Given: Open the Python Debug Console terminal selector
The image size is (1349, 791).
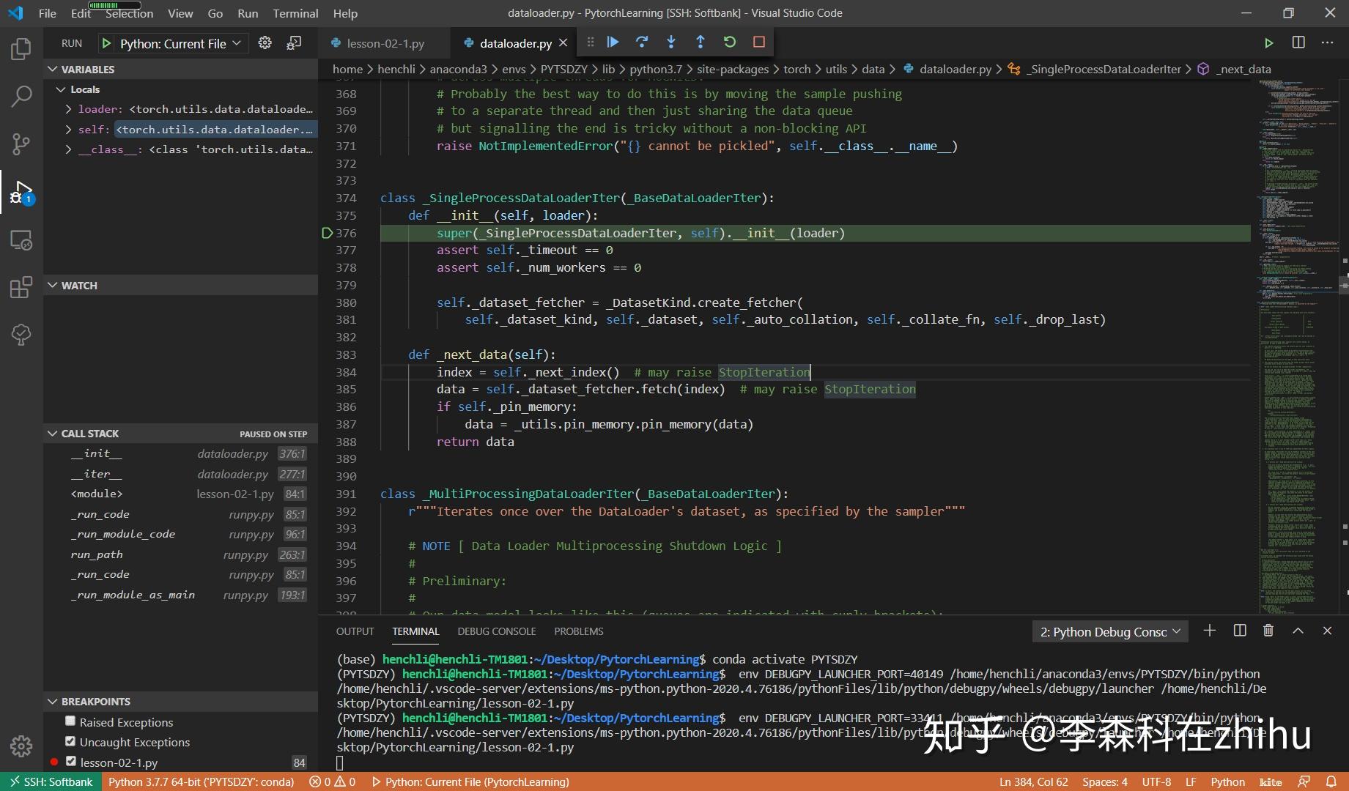Looking at the screenshot, I should pos(1109,631).
